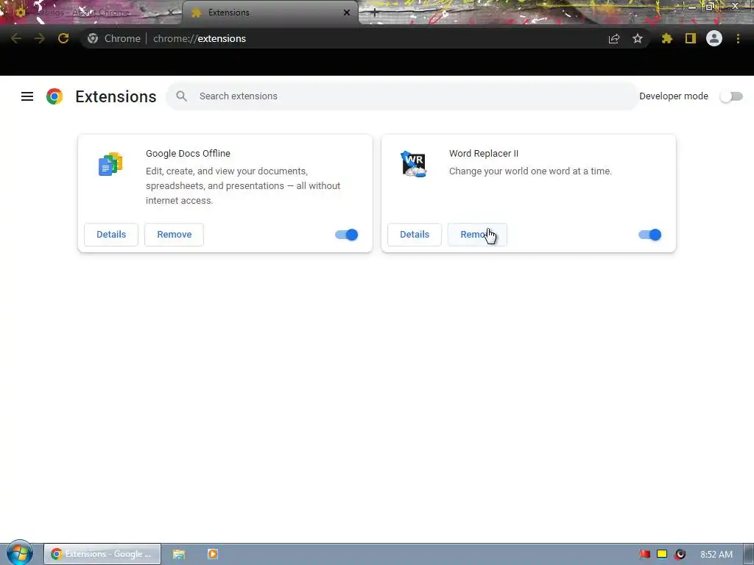This screenshot has height=565, width=754.
Task: Open Chrome's three-dot menu
Action: click(738, 38)
